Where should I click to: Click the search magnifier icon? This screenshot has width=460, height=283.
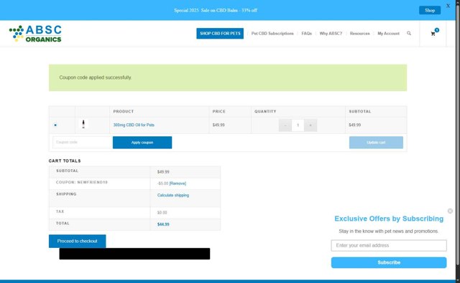coord(409,34)
